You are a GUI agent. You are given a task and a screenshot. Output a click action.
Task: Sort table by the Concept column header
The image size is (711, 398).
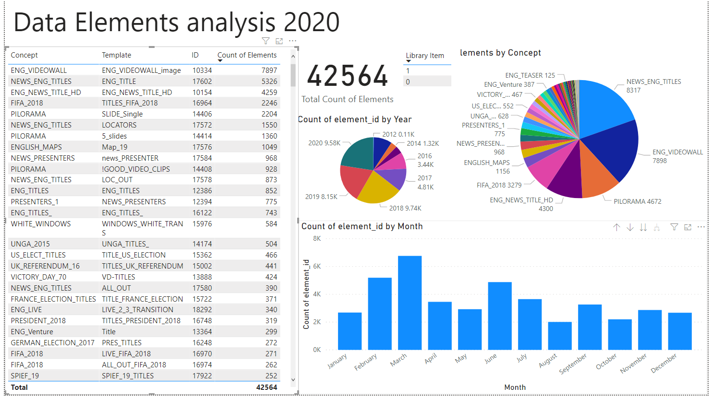(24, 55)
